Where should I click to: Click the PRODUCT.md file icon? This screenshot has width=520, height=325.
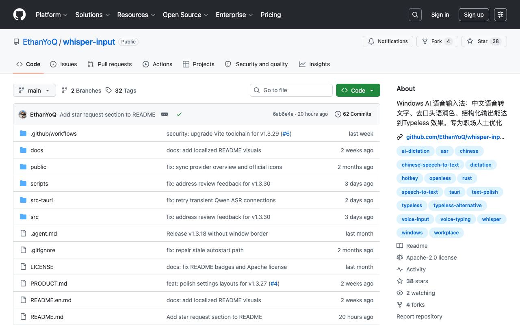coord(23,284)
